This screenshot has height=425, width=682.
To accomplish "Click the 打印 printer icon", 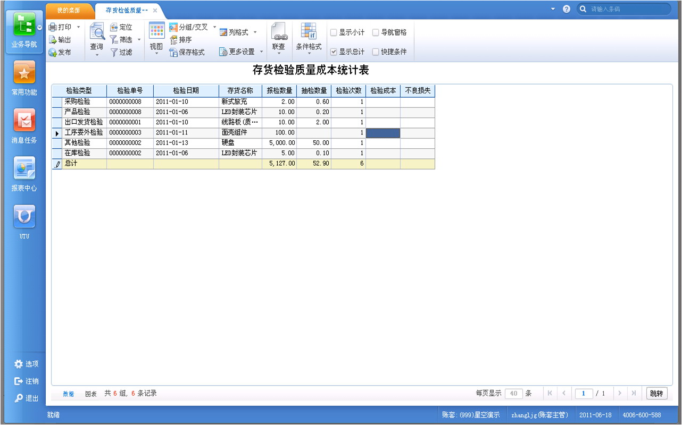I will pyautogui.click(x=53, y=27).
